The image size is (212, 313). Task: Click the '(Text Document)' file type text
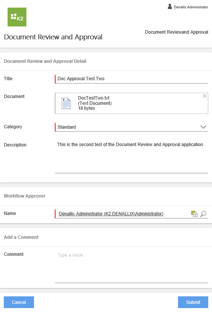(x=94, y=103)
